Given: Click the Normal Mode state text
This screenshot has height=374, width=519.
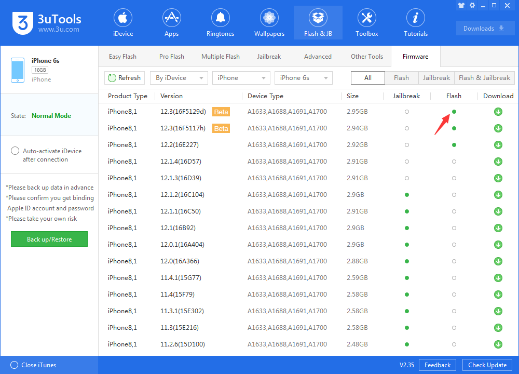Looking at the screenshot, I should pos(51,116).
